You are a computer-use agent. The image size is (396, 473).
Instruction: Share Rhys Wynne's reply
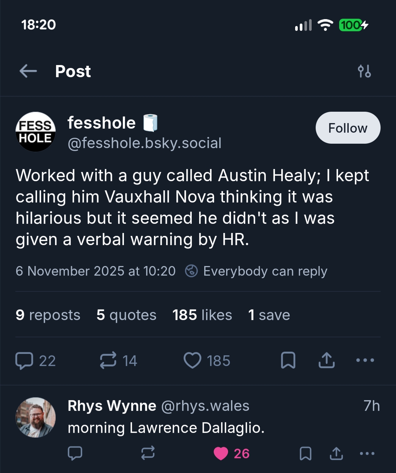(336, 454)
